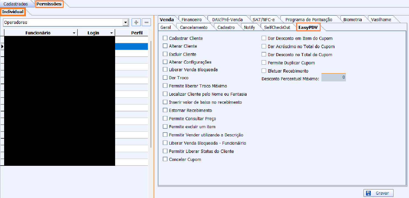
Task: Click the Desconto Percentual Máximo field
Action: pyautogui.click(x=333, y=78)
